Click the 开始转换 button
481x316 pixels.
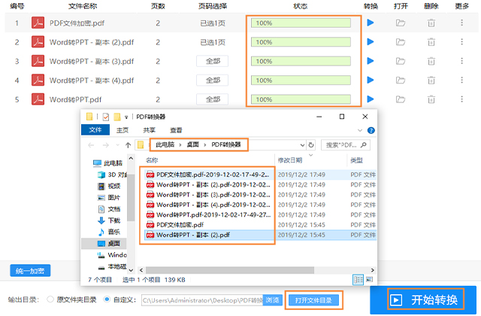pos(425,299)
